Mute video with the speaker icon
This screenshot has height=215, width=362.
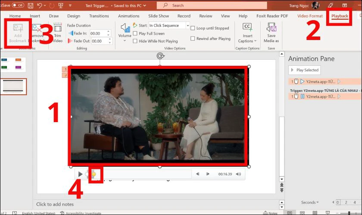[238, 174]
